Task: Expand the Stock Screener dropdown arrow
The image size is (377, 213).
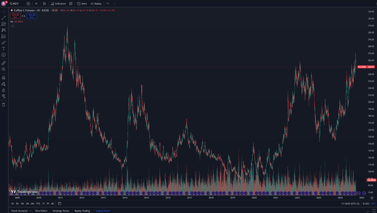Action: pyautogui.click(x=30, y=211)
